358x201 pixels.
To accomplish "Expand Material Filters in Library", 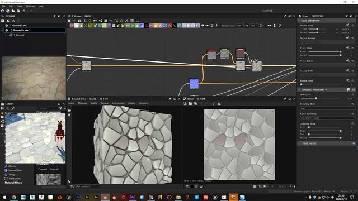I will (2, 183).
